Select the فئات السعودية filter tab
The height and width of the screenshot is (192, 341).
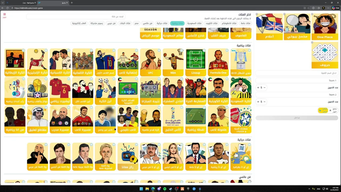[x=194, y=23]
